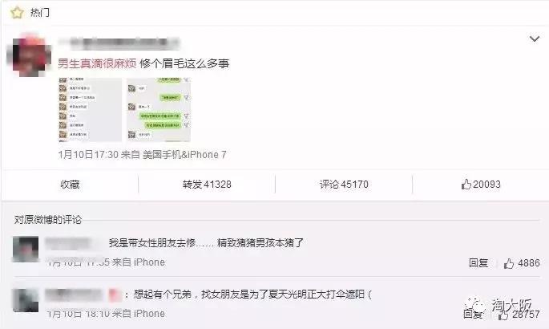549x329 pixels.
Task: Open the 男生真滴很麻烦 topic link
Action: (97, 63)
